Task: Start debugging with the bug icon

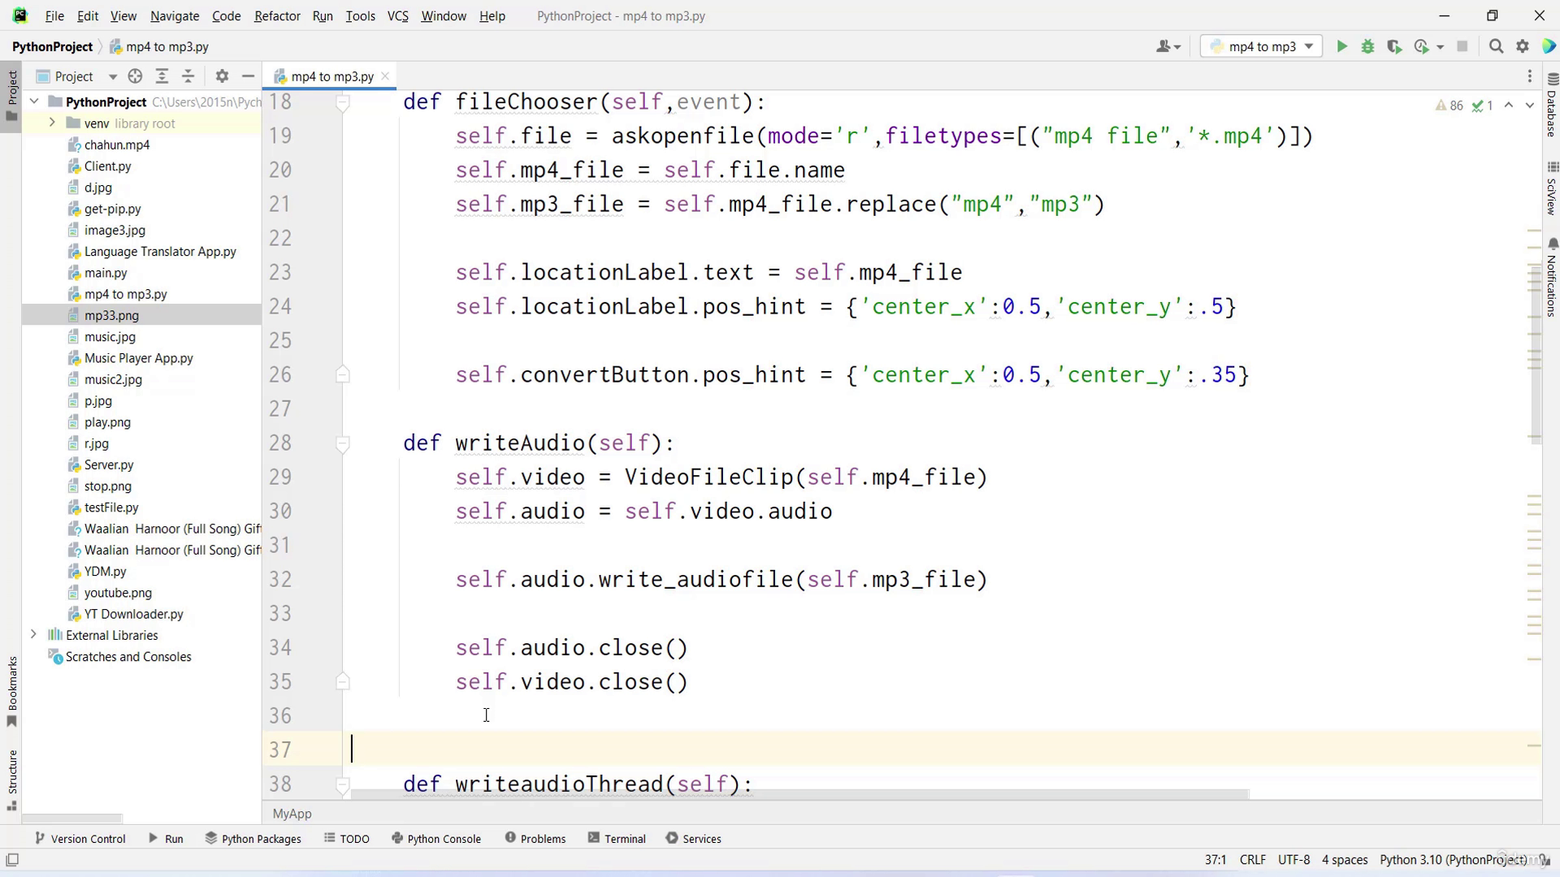Action: [x=1368, y=46]
